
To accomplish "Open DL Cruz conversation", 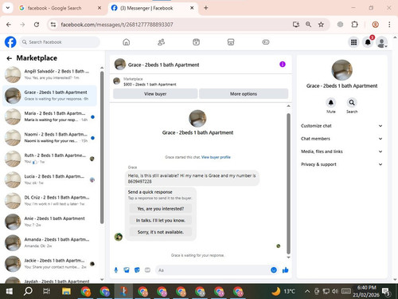I will 50,201.
